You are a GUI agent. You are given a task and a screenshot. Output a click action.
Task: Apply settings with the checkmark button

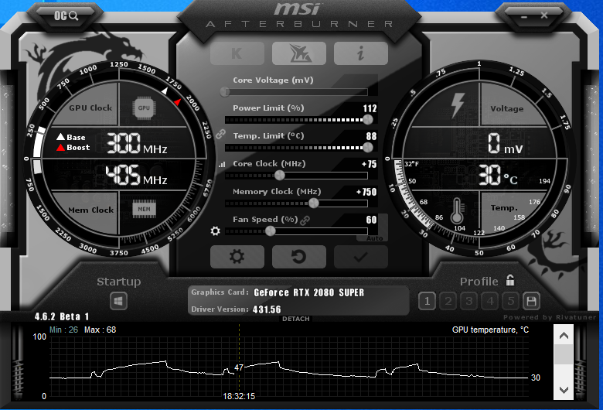pyautogui.click(x=361, y=257)
